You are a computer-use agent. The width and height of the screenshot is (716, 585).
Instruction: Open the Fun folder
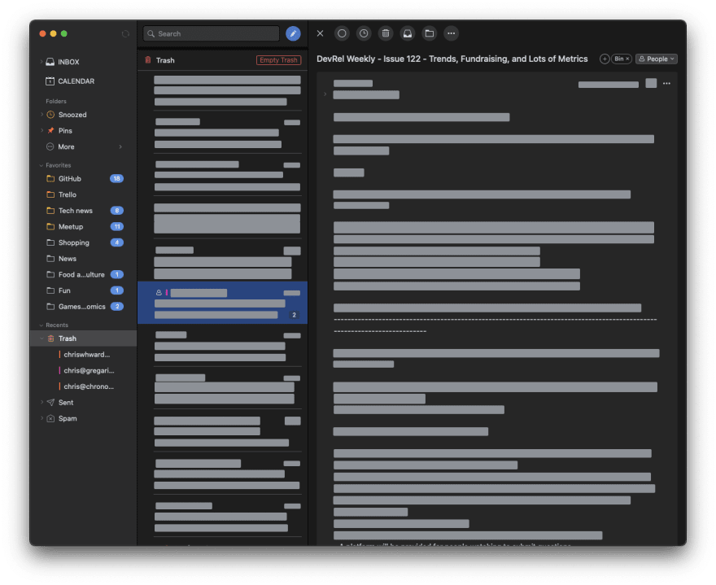(x=64, y=290)
